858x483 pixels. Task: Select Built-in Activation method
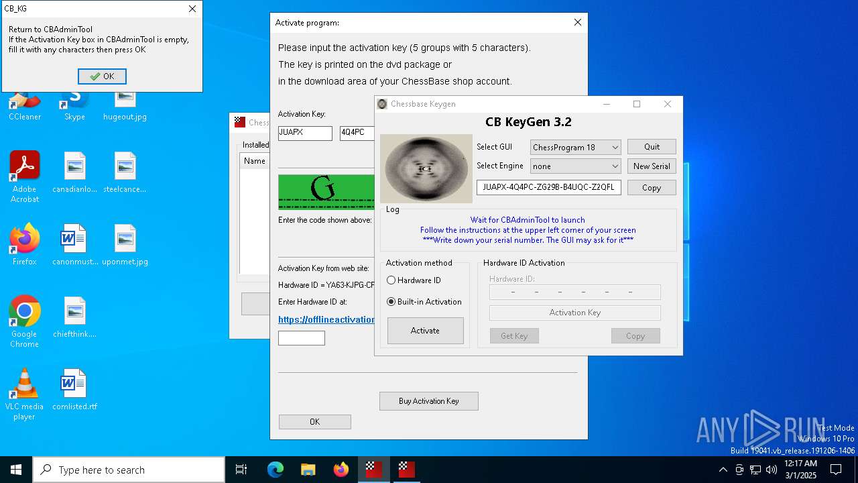point(424,302)
